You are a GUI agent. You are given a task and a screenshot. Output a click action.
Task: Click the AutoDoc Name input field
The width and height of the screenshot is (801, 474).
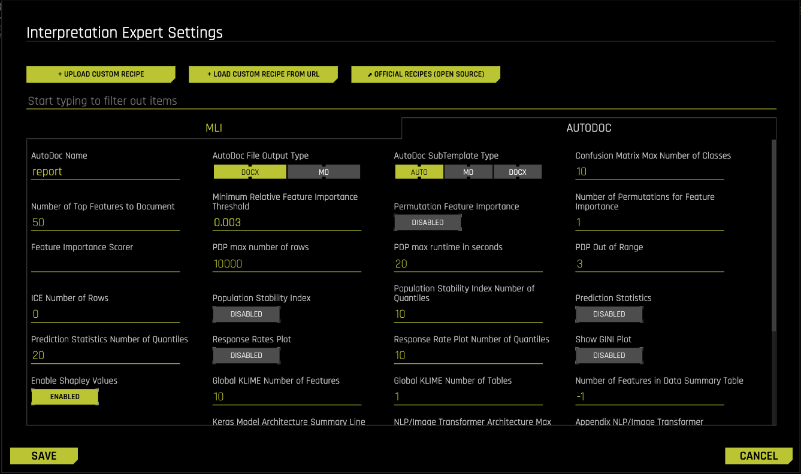tap(105, 172)
